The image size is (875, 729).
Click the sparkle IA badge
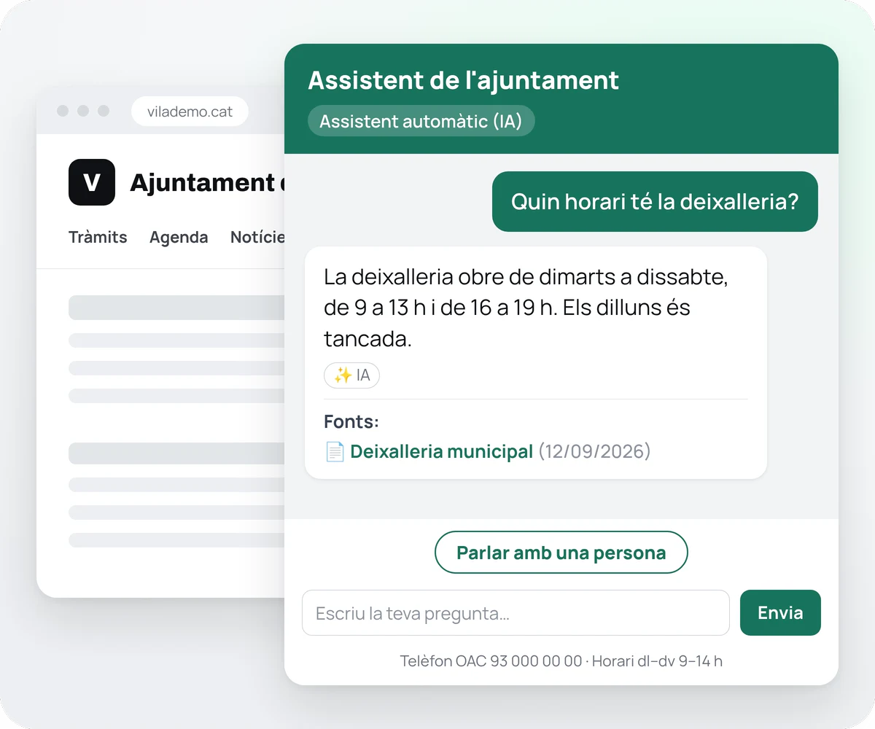(x=351, y=375)
